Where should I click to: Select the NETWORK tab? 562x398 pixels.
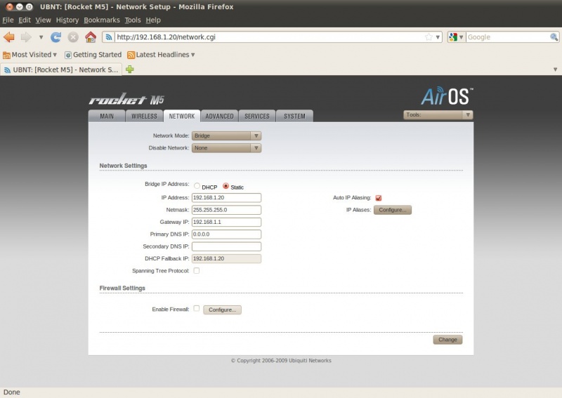coord(182,116)
